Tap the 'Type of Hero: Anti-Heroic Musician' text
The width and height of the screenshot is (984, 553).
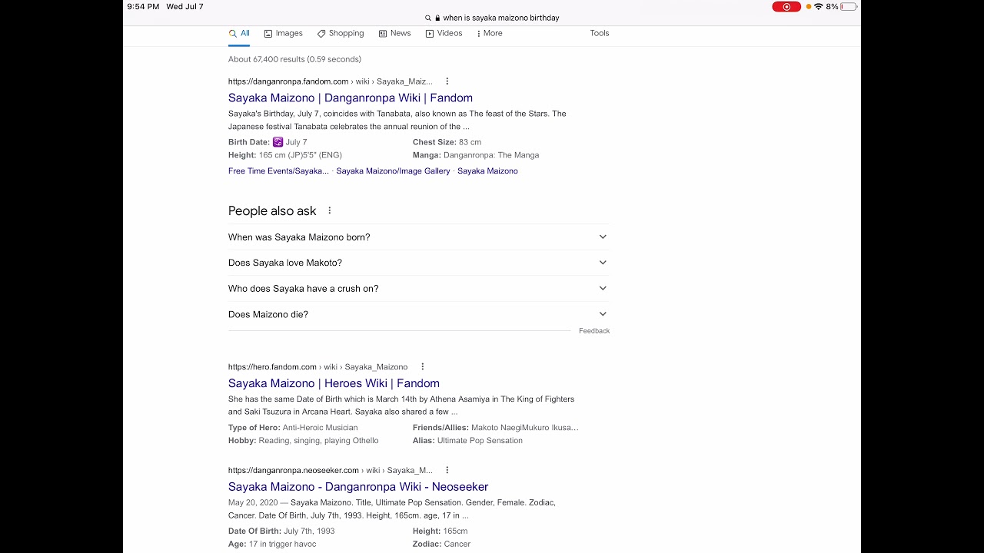pyautogui.click(x=293, y=428)
